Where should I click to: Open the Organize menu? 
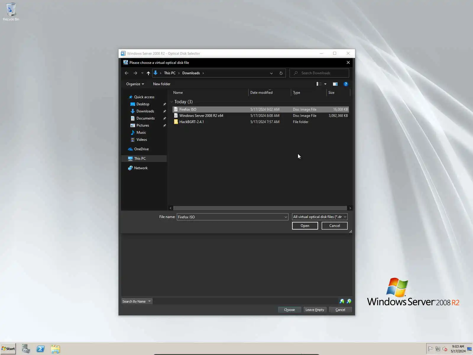[135, 84]
